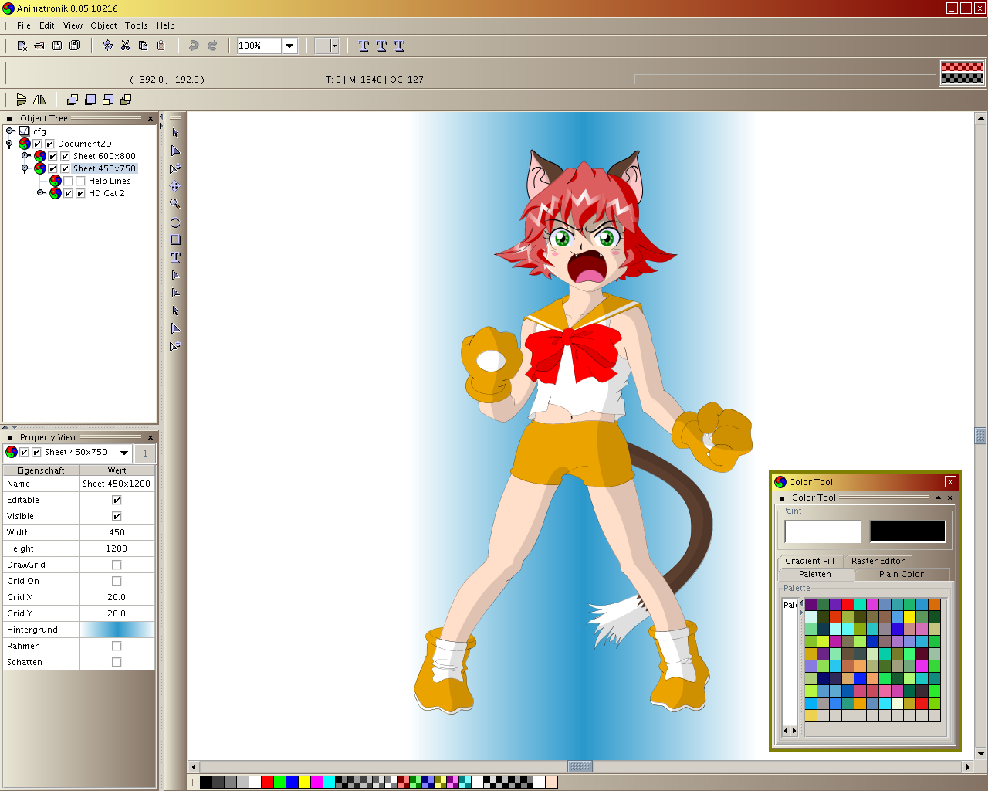Open the small dropdown beside zoom

coord(334,46)
